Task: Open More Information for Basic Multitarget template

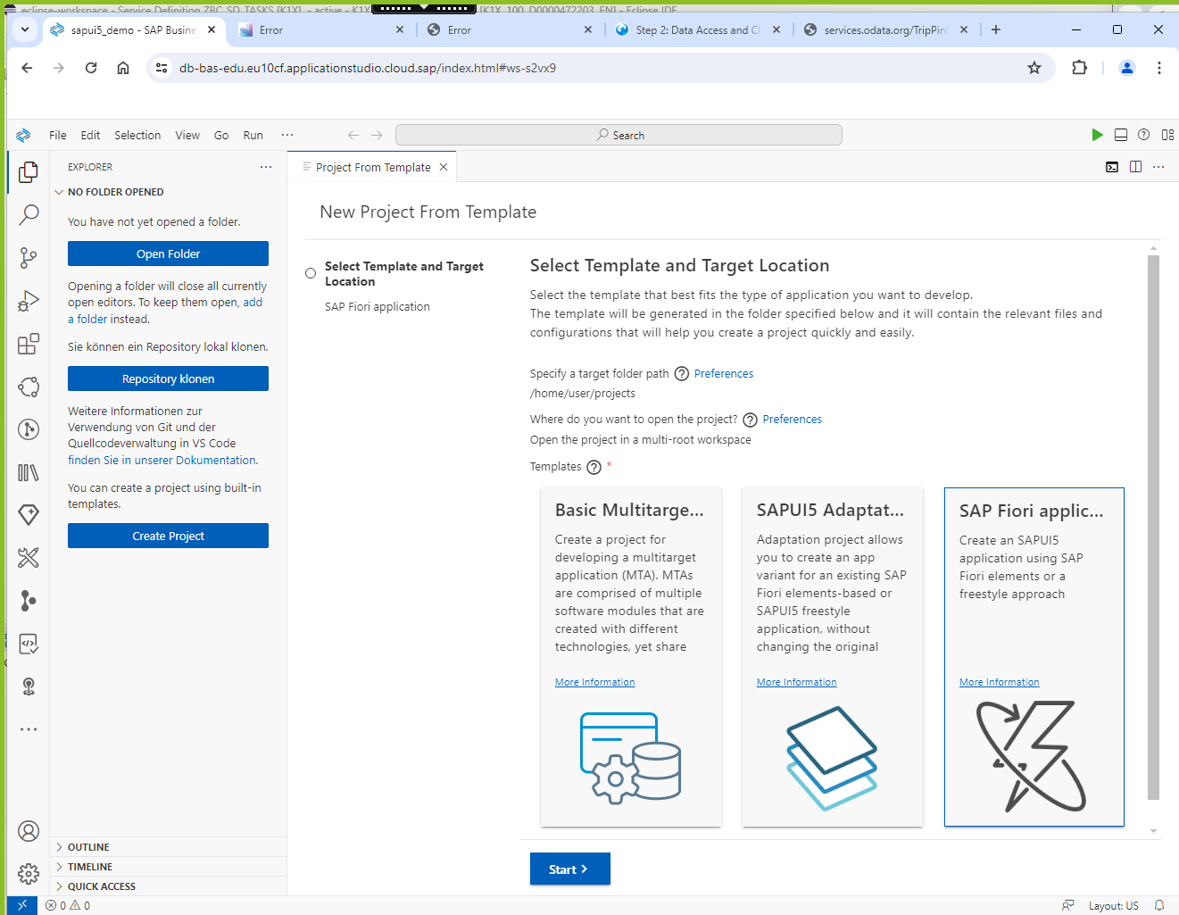Action: [595, 682]
